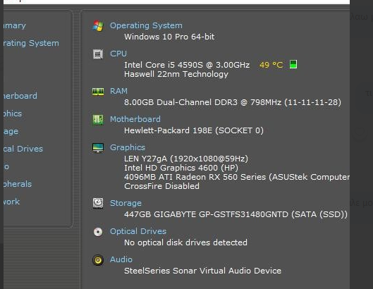
Task: Select Summary in the sidebar
Action: pos(15,25)
